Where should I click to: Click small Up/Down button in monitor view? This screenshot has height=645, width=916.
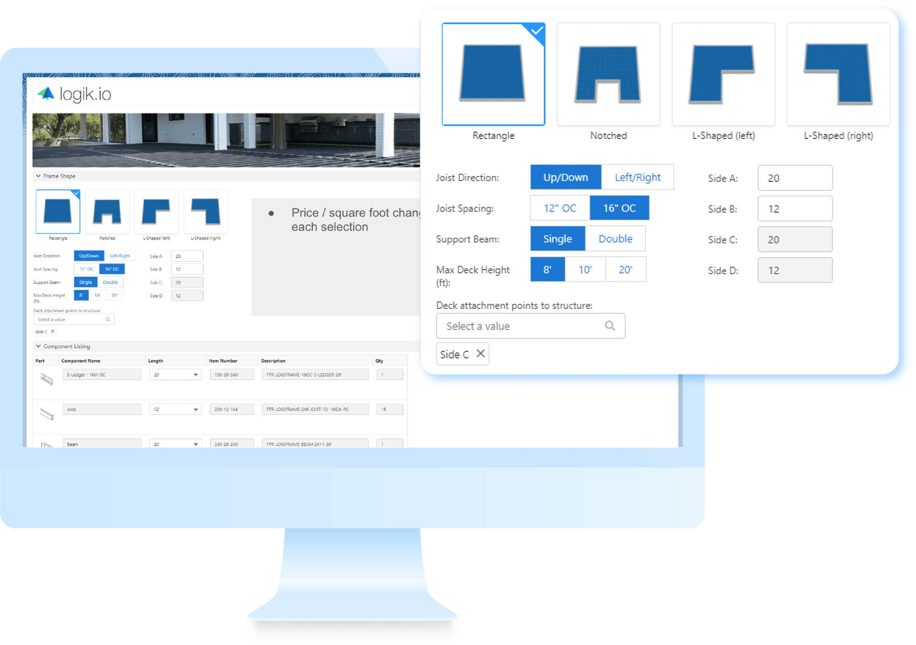click(89, 256)
